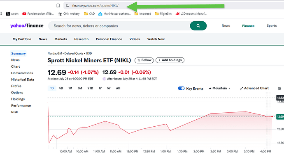This screenshot has width=284, height=155.
Task: Open the FlightSim bookmarks folder
Action: coord(163,14)
